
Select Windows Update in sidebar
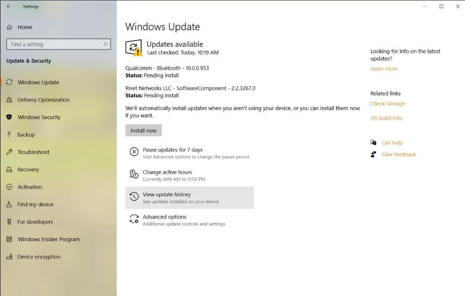[x=38, y=82]
